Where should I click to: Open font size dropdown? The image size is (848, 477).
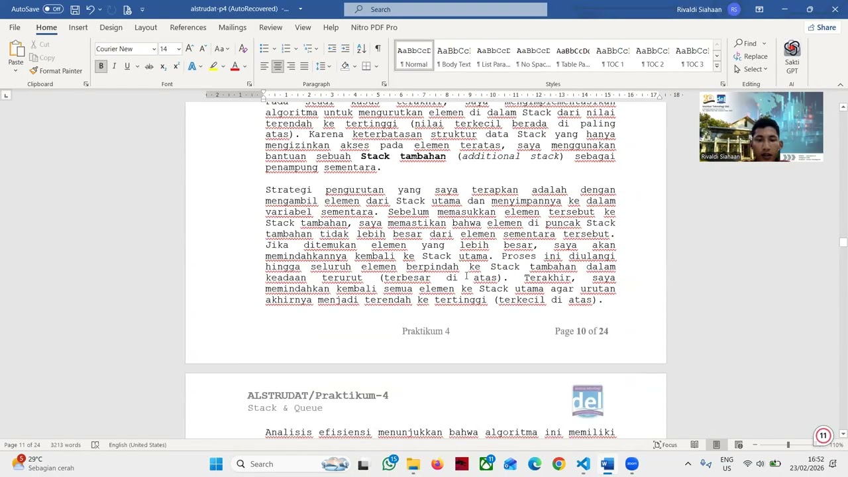coord(178,49)
